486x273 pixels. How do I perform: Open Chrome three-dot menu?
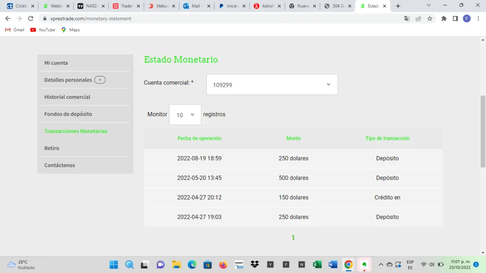tap(478, 19)
